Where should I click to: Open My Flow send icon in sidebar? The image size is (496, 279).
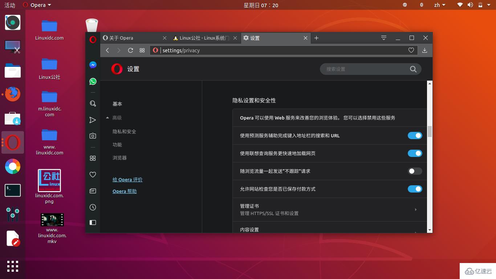[93, 120]
